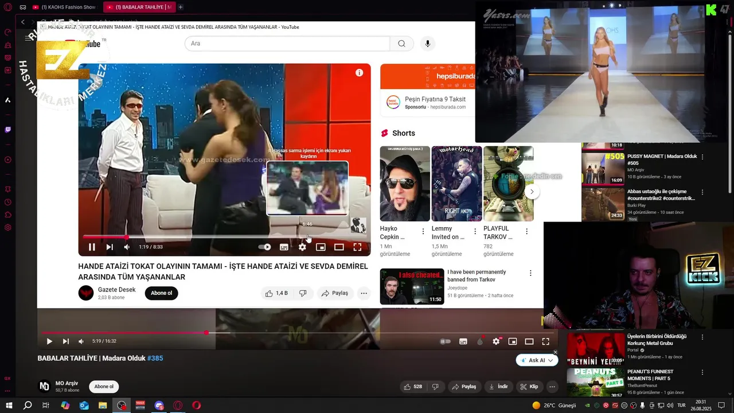This screenshot has width=734, height=413.
Task: Mute the outer player volume
Action: pos(81,341)
